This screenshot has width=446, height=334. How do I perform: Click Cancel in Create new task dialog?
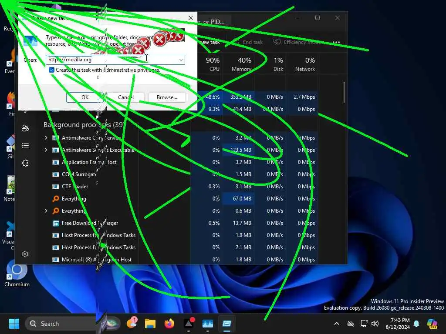(x=126, y=97)
